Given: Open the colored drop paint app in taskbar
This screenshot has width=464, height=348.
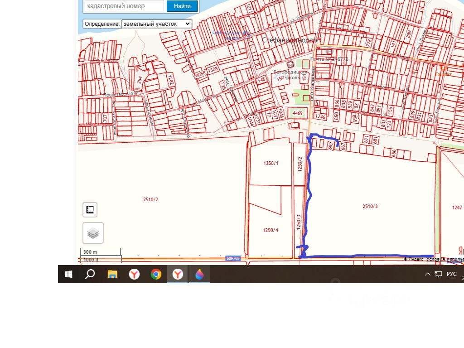Looking at the screenshot, I should tap(199, 274).
